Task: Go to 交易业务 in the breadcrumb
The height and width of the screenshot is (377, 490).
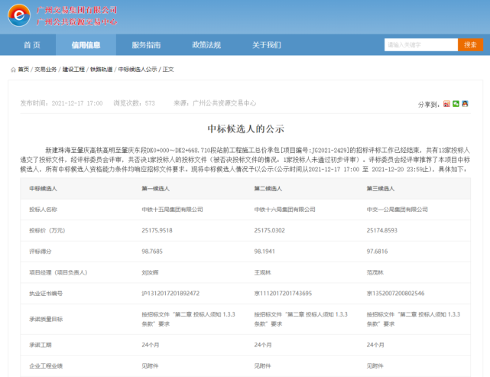Action: pyautogui.click(x=46, y=70)
